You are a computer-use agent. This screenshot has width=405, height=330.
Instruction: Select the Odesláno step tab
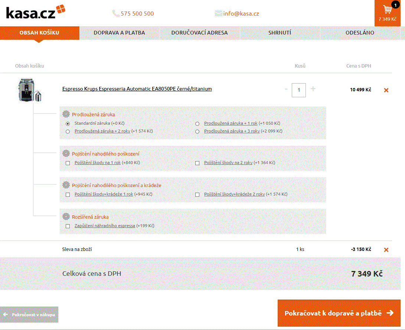coord(360,33)
